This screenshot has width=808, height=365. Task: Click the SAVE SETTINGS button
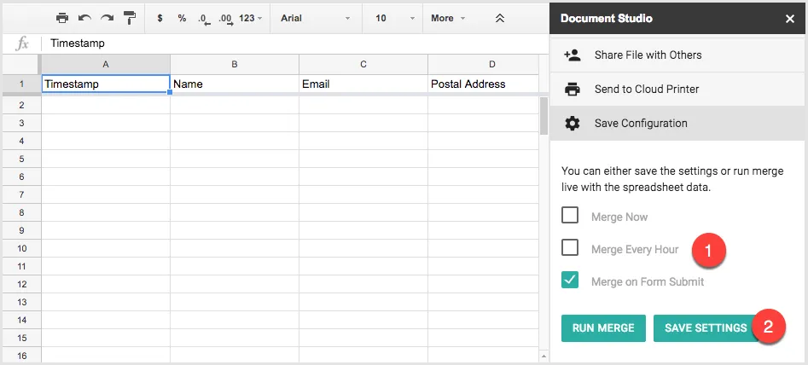(x=706, y=328)
